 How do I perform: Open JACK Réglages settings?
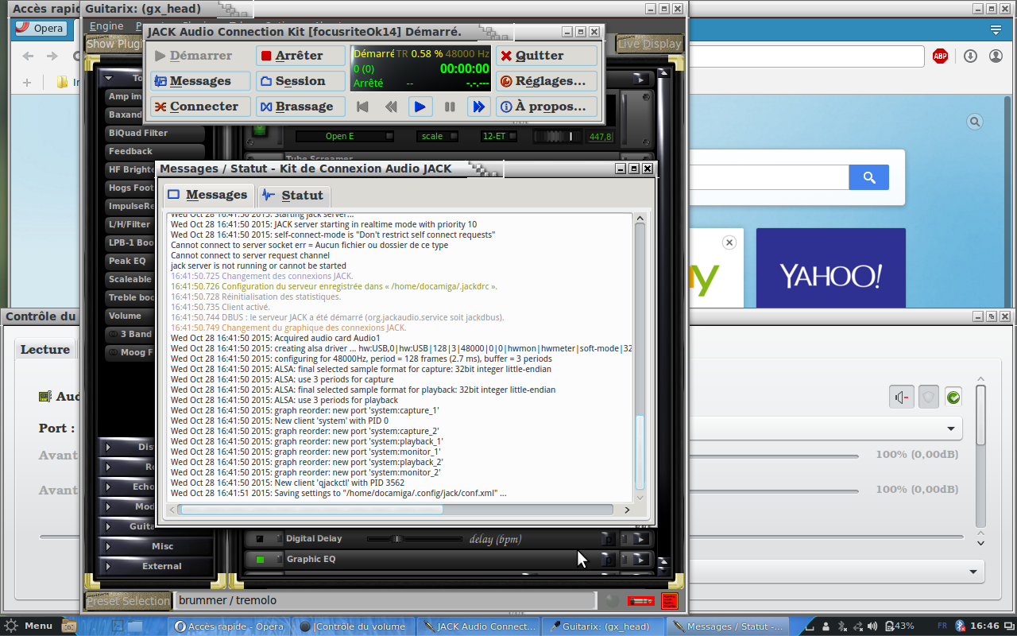pos(547,81)
